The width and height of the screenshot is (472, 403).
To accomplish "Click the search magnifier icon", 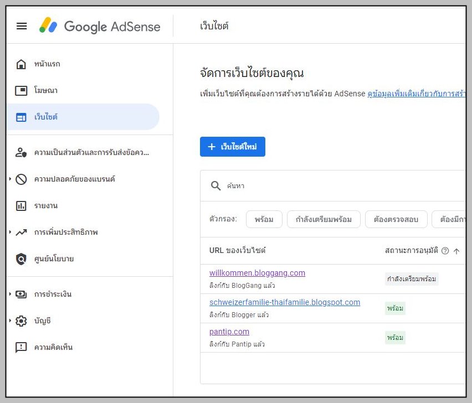I will click(x=216, y=186).
